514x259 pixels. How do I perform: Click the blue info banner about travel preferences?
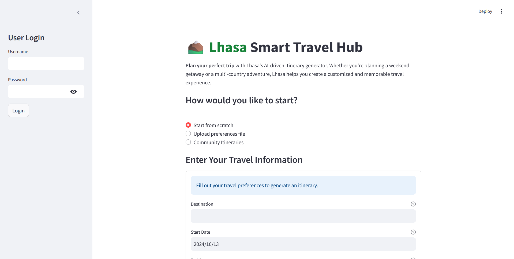pos(303,185)
